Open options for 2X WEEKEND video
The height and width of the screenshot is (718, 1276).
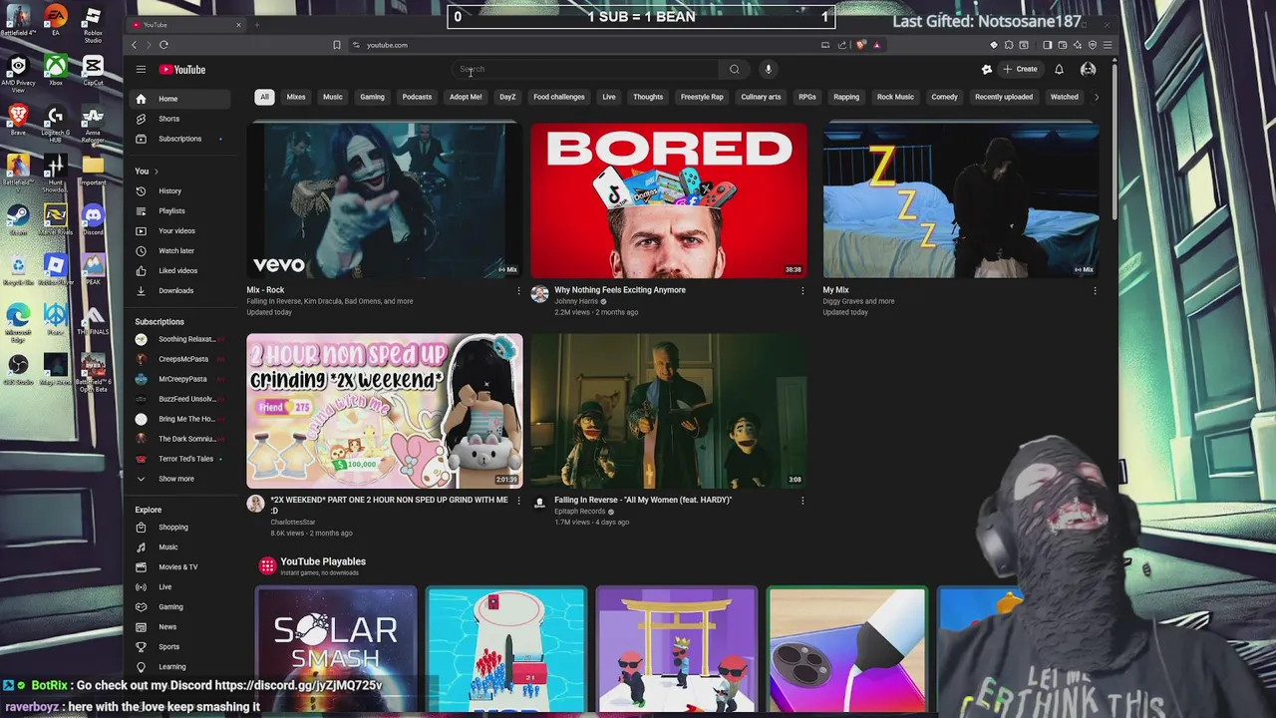[518, 501]
